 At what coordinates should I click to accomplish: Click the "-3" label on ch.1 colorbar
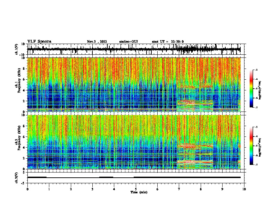pyautogui.click(x=256, y=70)
